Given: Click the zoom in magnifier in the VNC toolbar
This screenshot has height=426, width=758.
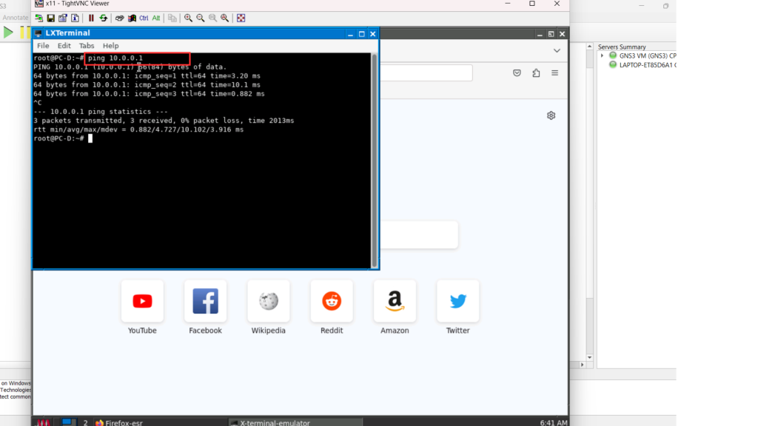Looking at the screenshot, I should [189, 18].
